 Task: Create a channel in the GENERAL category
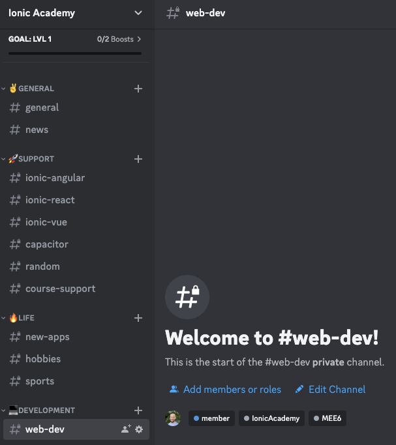pos(138,89)
